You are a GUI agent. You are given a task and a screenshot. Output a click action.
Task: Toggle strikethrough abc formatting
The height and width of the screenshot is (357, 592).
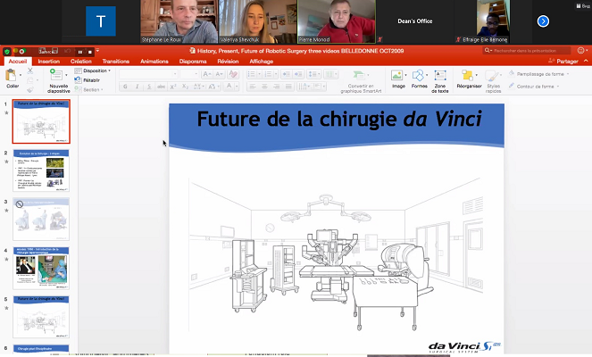click(162, 87)
